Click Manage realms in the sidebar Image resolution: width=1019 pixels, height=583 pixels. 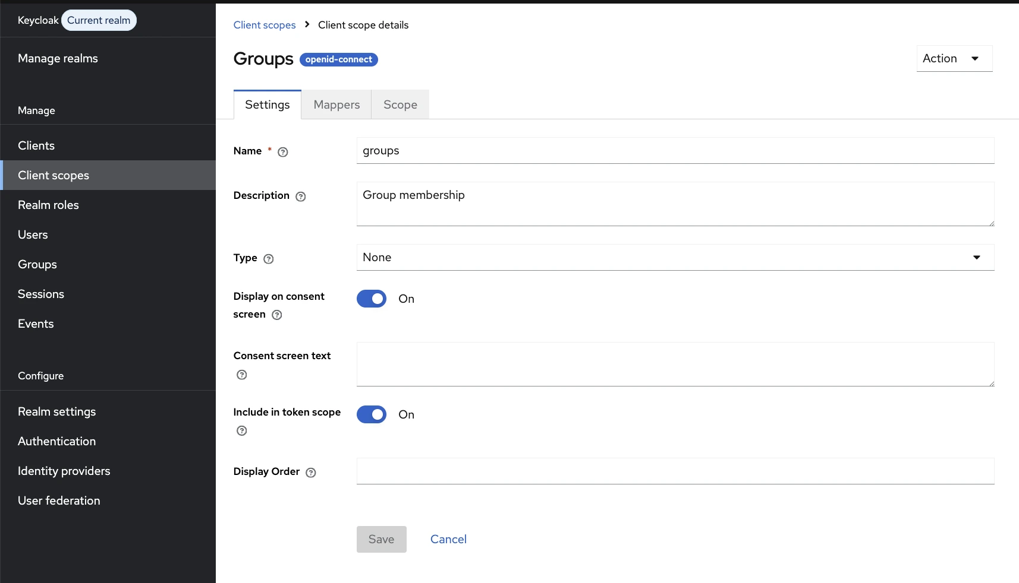[x=108, y=58]
